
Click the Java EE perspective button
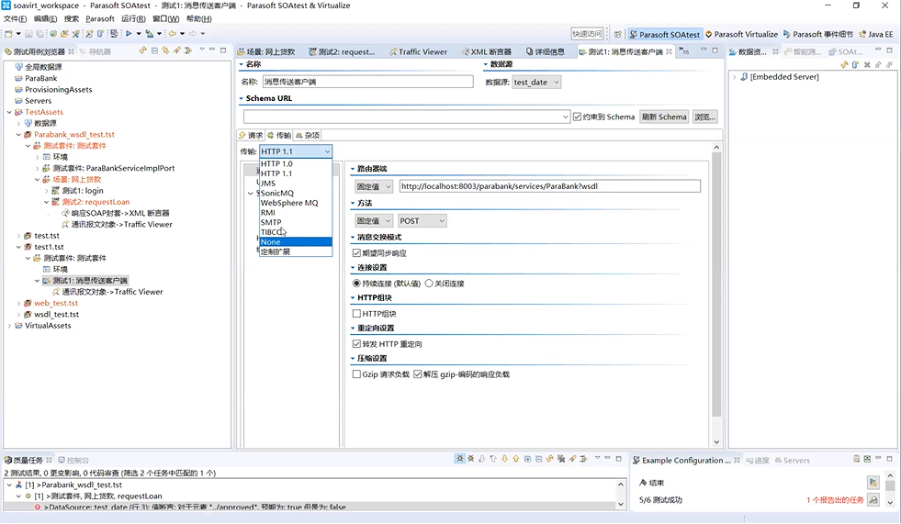click(875, 35)
